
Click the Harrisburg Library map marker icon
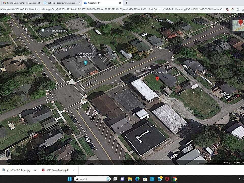point(43,30)
